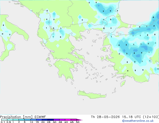This screenshot has width=159, height=123.
Task: Click the above-50 mm legend arrow tip
Action: 79,120
